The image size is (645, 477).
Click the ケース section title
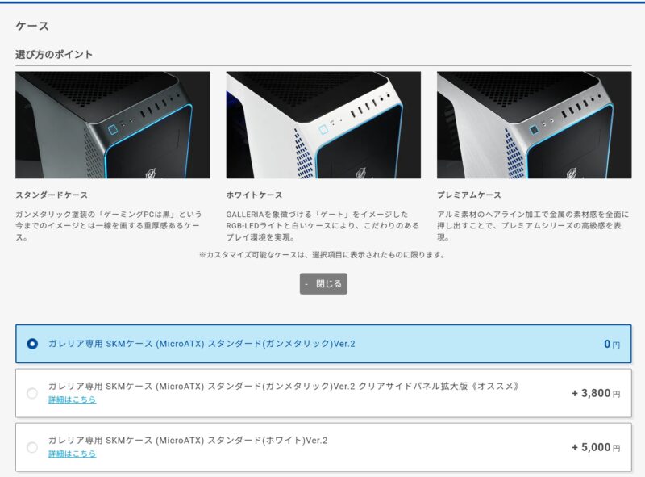click(x=32, y=26)
